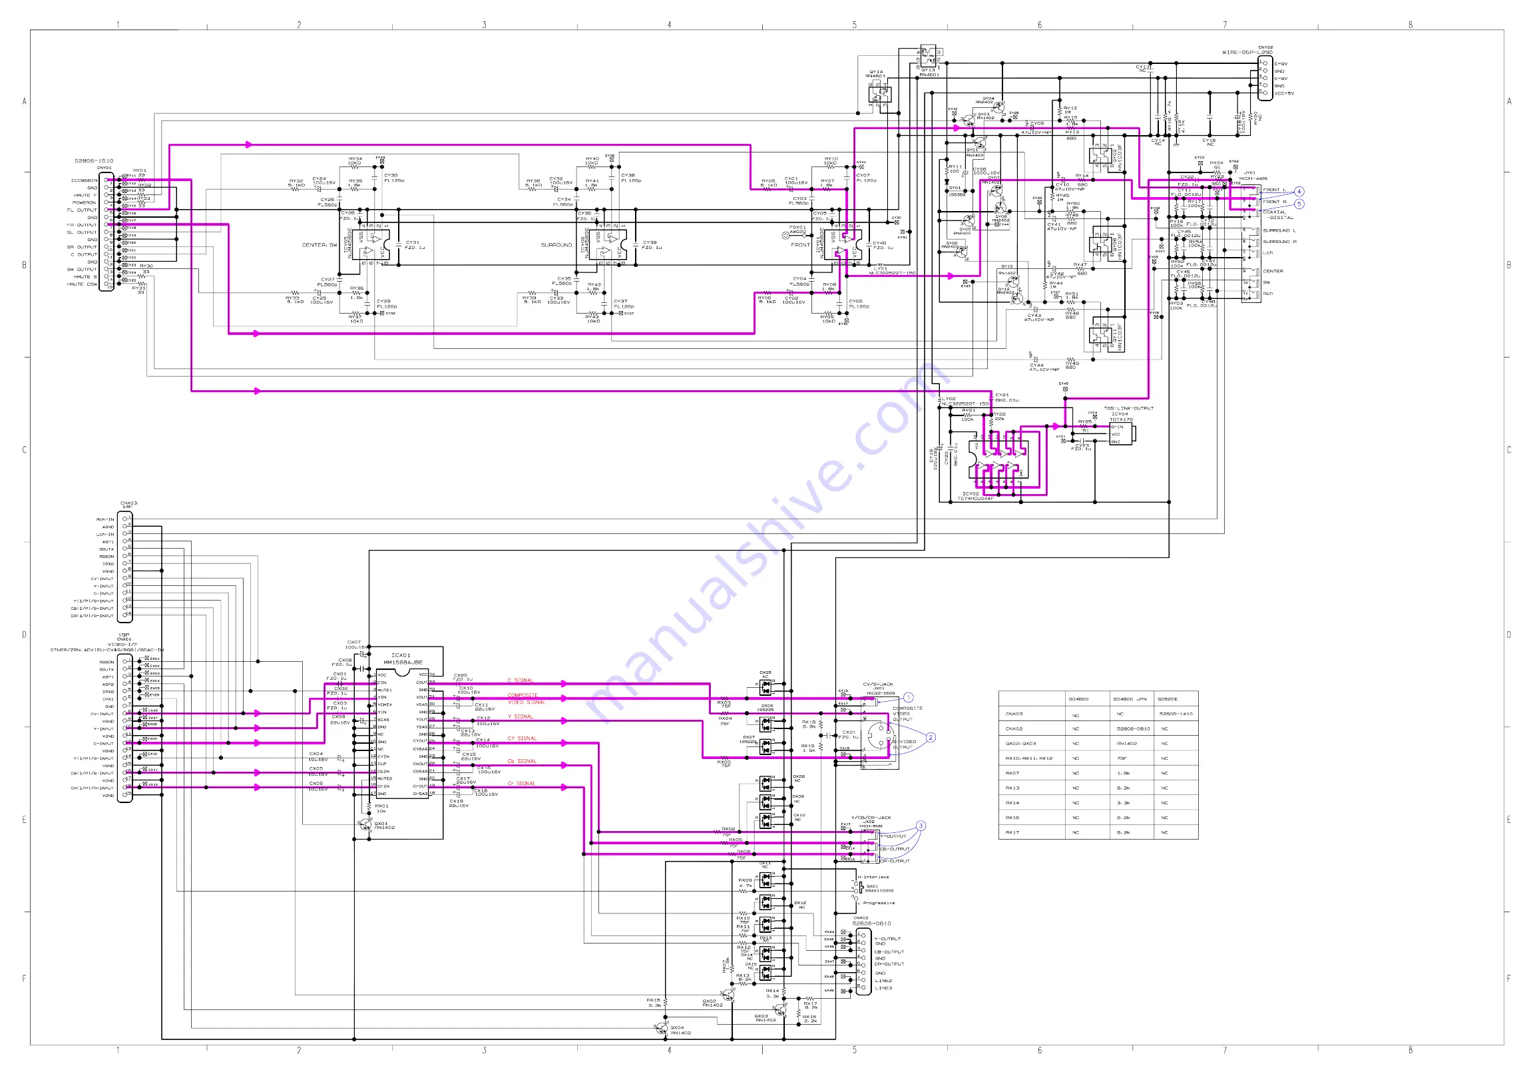Viewport: 1529px width, 1076px height.
Task: Click the red "Cr SIGNAL" label
Action: [x=521, y=784]
